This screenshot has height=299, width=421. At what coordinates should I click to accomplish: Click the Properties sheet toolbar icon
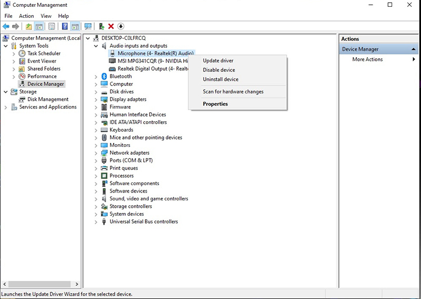click(x=52, y=26)
